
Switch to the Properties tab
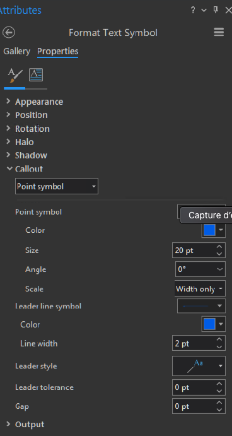tap(58, 51)
